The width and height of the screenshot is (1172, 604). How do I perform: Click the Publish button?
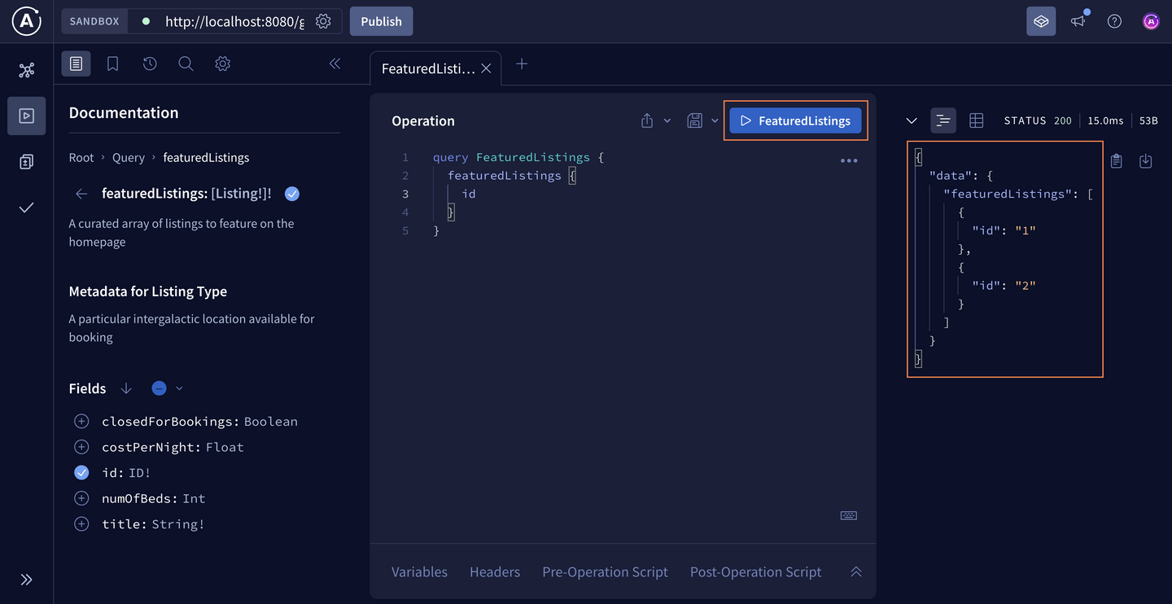(381, 20)
